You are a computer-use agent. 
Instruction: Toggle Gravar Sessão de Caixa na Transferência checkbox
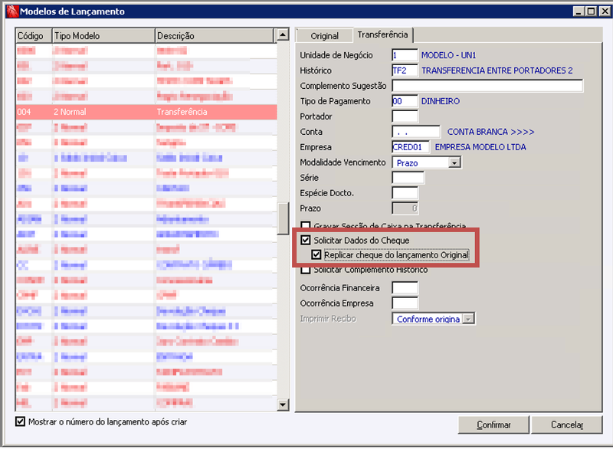(306, 226)
